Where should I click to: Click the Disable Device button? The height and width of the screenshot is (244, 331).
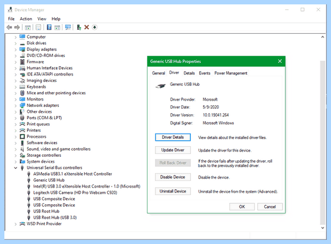173,177
